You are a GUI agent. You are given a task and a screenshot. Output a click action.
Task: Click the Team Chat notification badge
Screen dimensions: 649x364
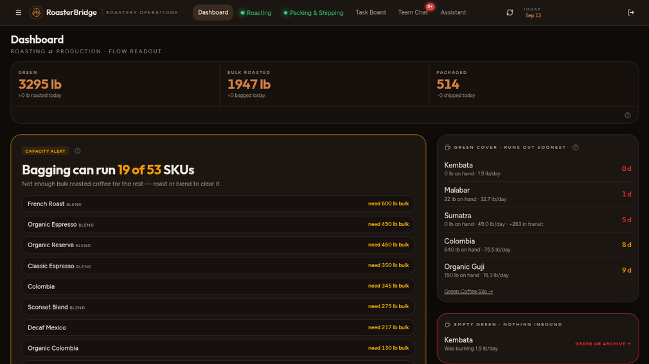click(430, 6)
